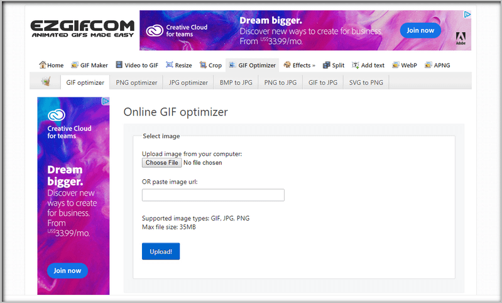Screen dimensions: 502x303
Task: Click the Home house icon
Action: click(x=43, y=65)
